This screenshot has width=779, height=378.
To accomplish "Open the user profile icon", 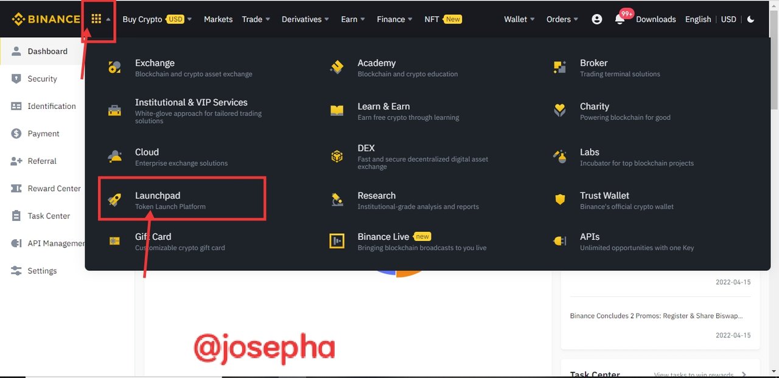I will [596, 19].
